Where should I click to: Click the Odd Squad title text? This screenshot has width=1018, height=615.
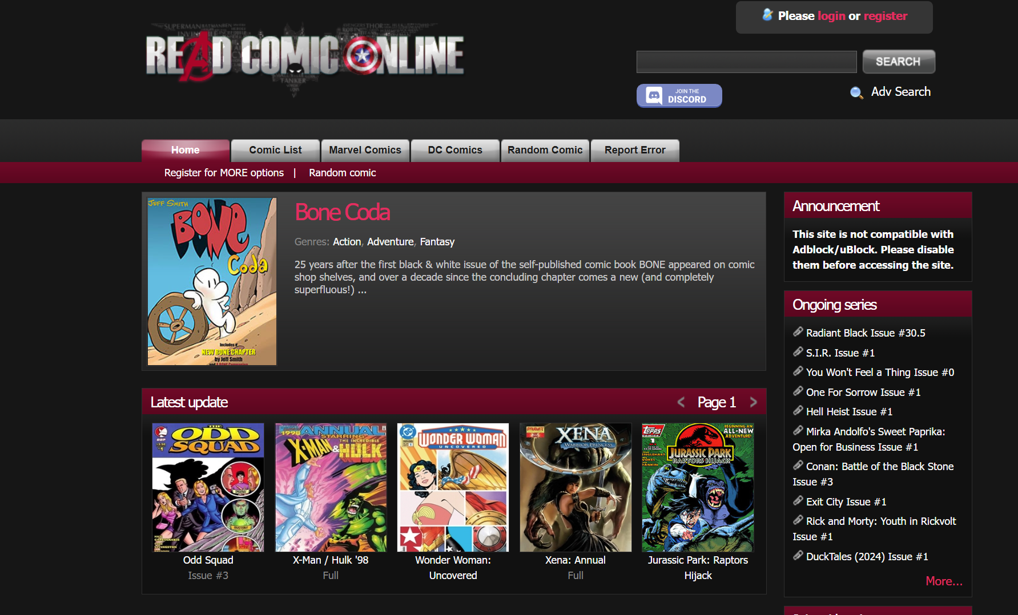coord(208,560)
